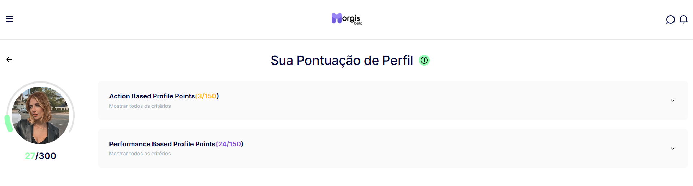Click the purple 24/150 points value
This screenshot has width=693, height=186.
(229, 144)
